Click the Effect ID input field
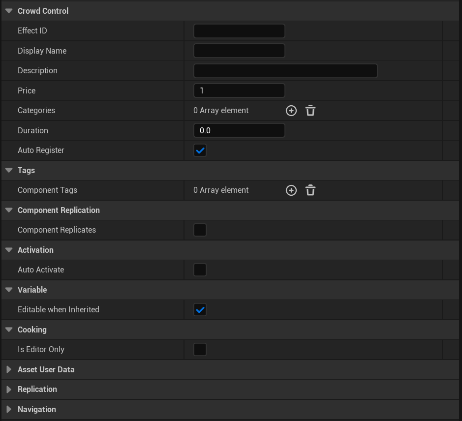 (239, 31)
